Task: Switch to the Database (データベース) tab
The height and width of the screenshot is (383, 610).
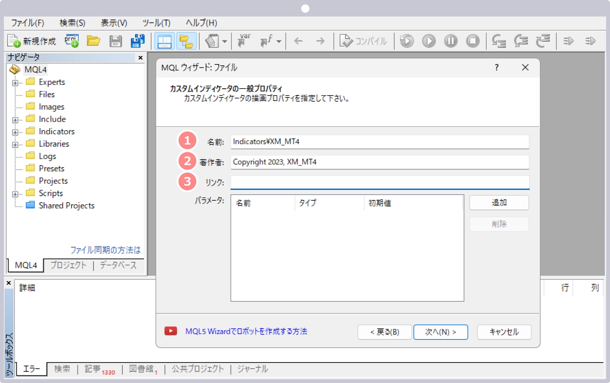Action: [118, 265]
